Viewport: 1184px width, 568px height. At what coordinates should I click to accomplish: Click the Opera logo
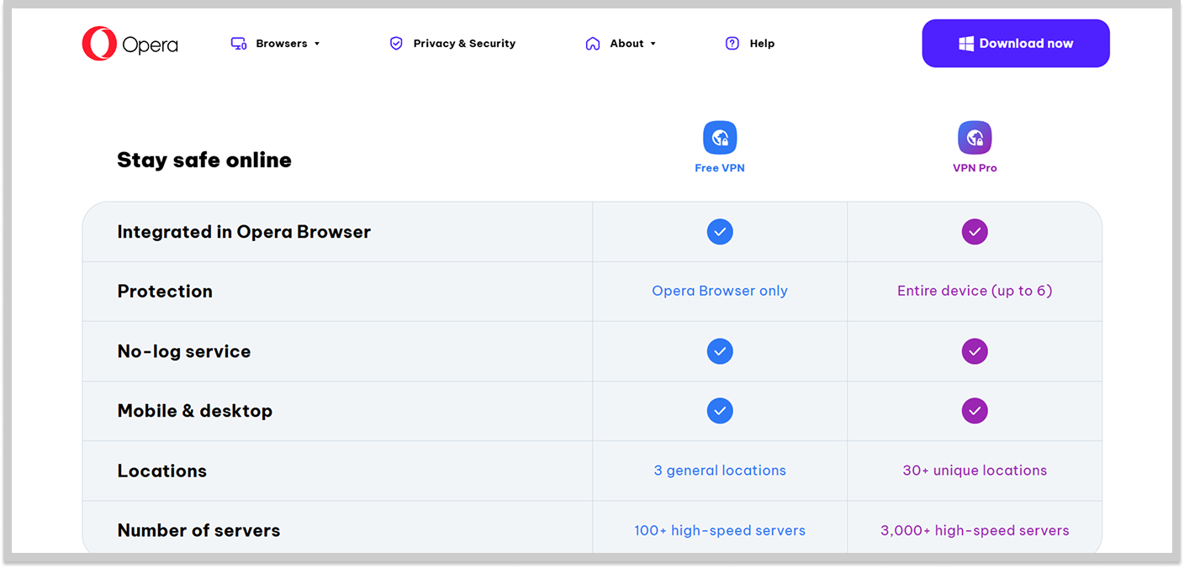click(x=129, y=43)
